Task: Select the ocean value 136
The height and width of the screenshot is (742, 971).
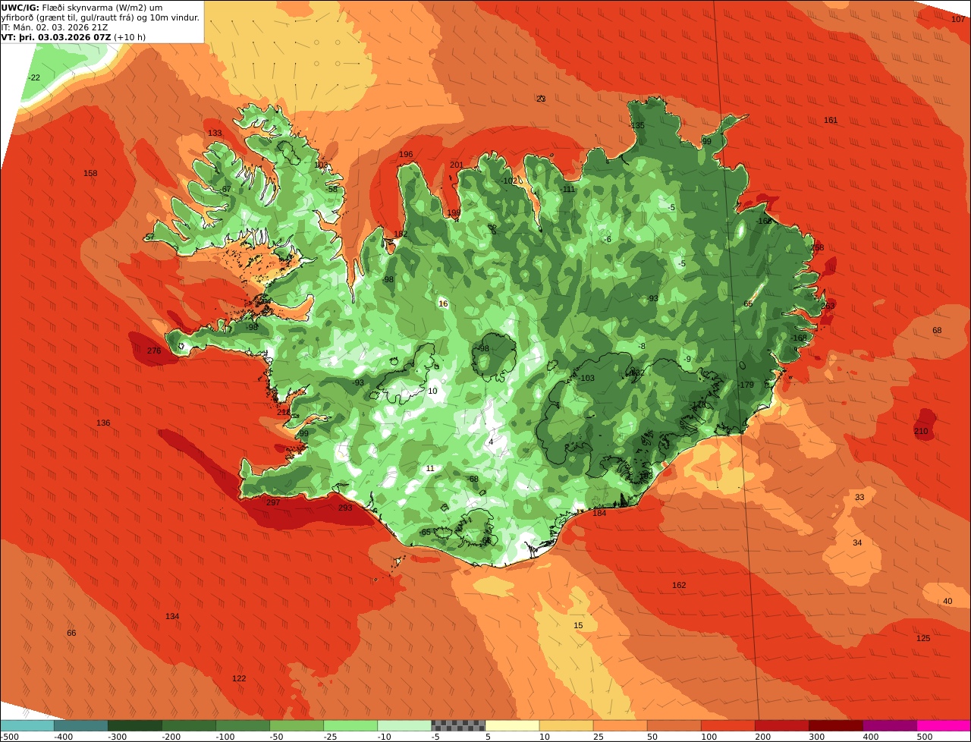Action: (x=103, y=423)
